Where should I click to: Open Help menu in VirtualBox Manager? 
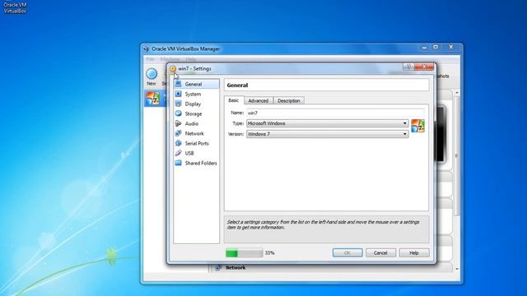coord(191,59)
